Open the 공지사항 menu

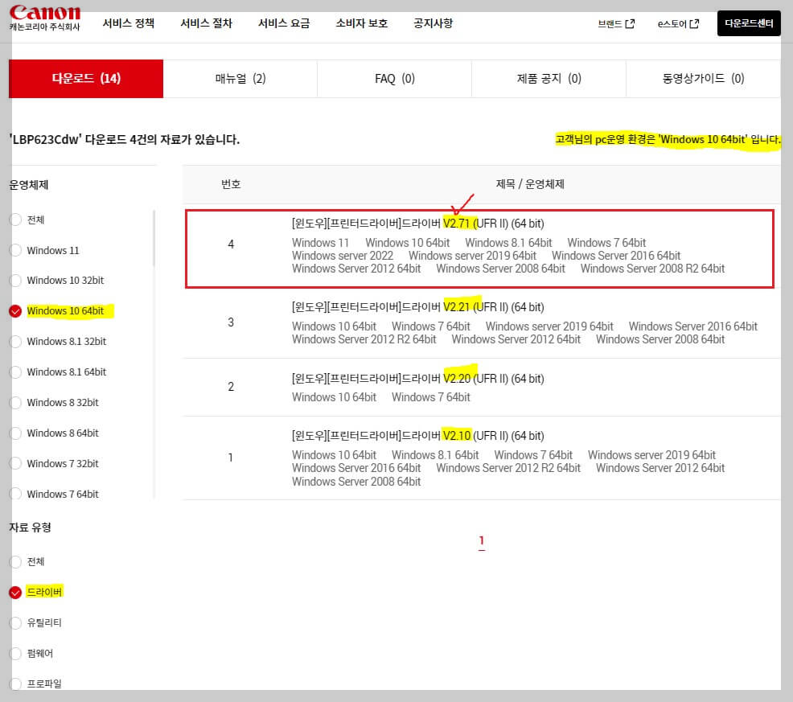(433, 23)
